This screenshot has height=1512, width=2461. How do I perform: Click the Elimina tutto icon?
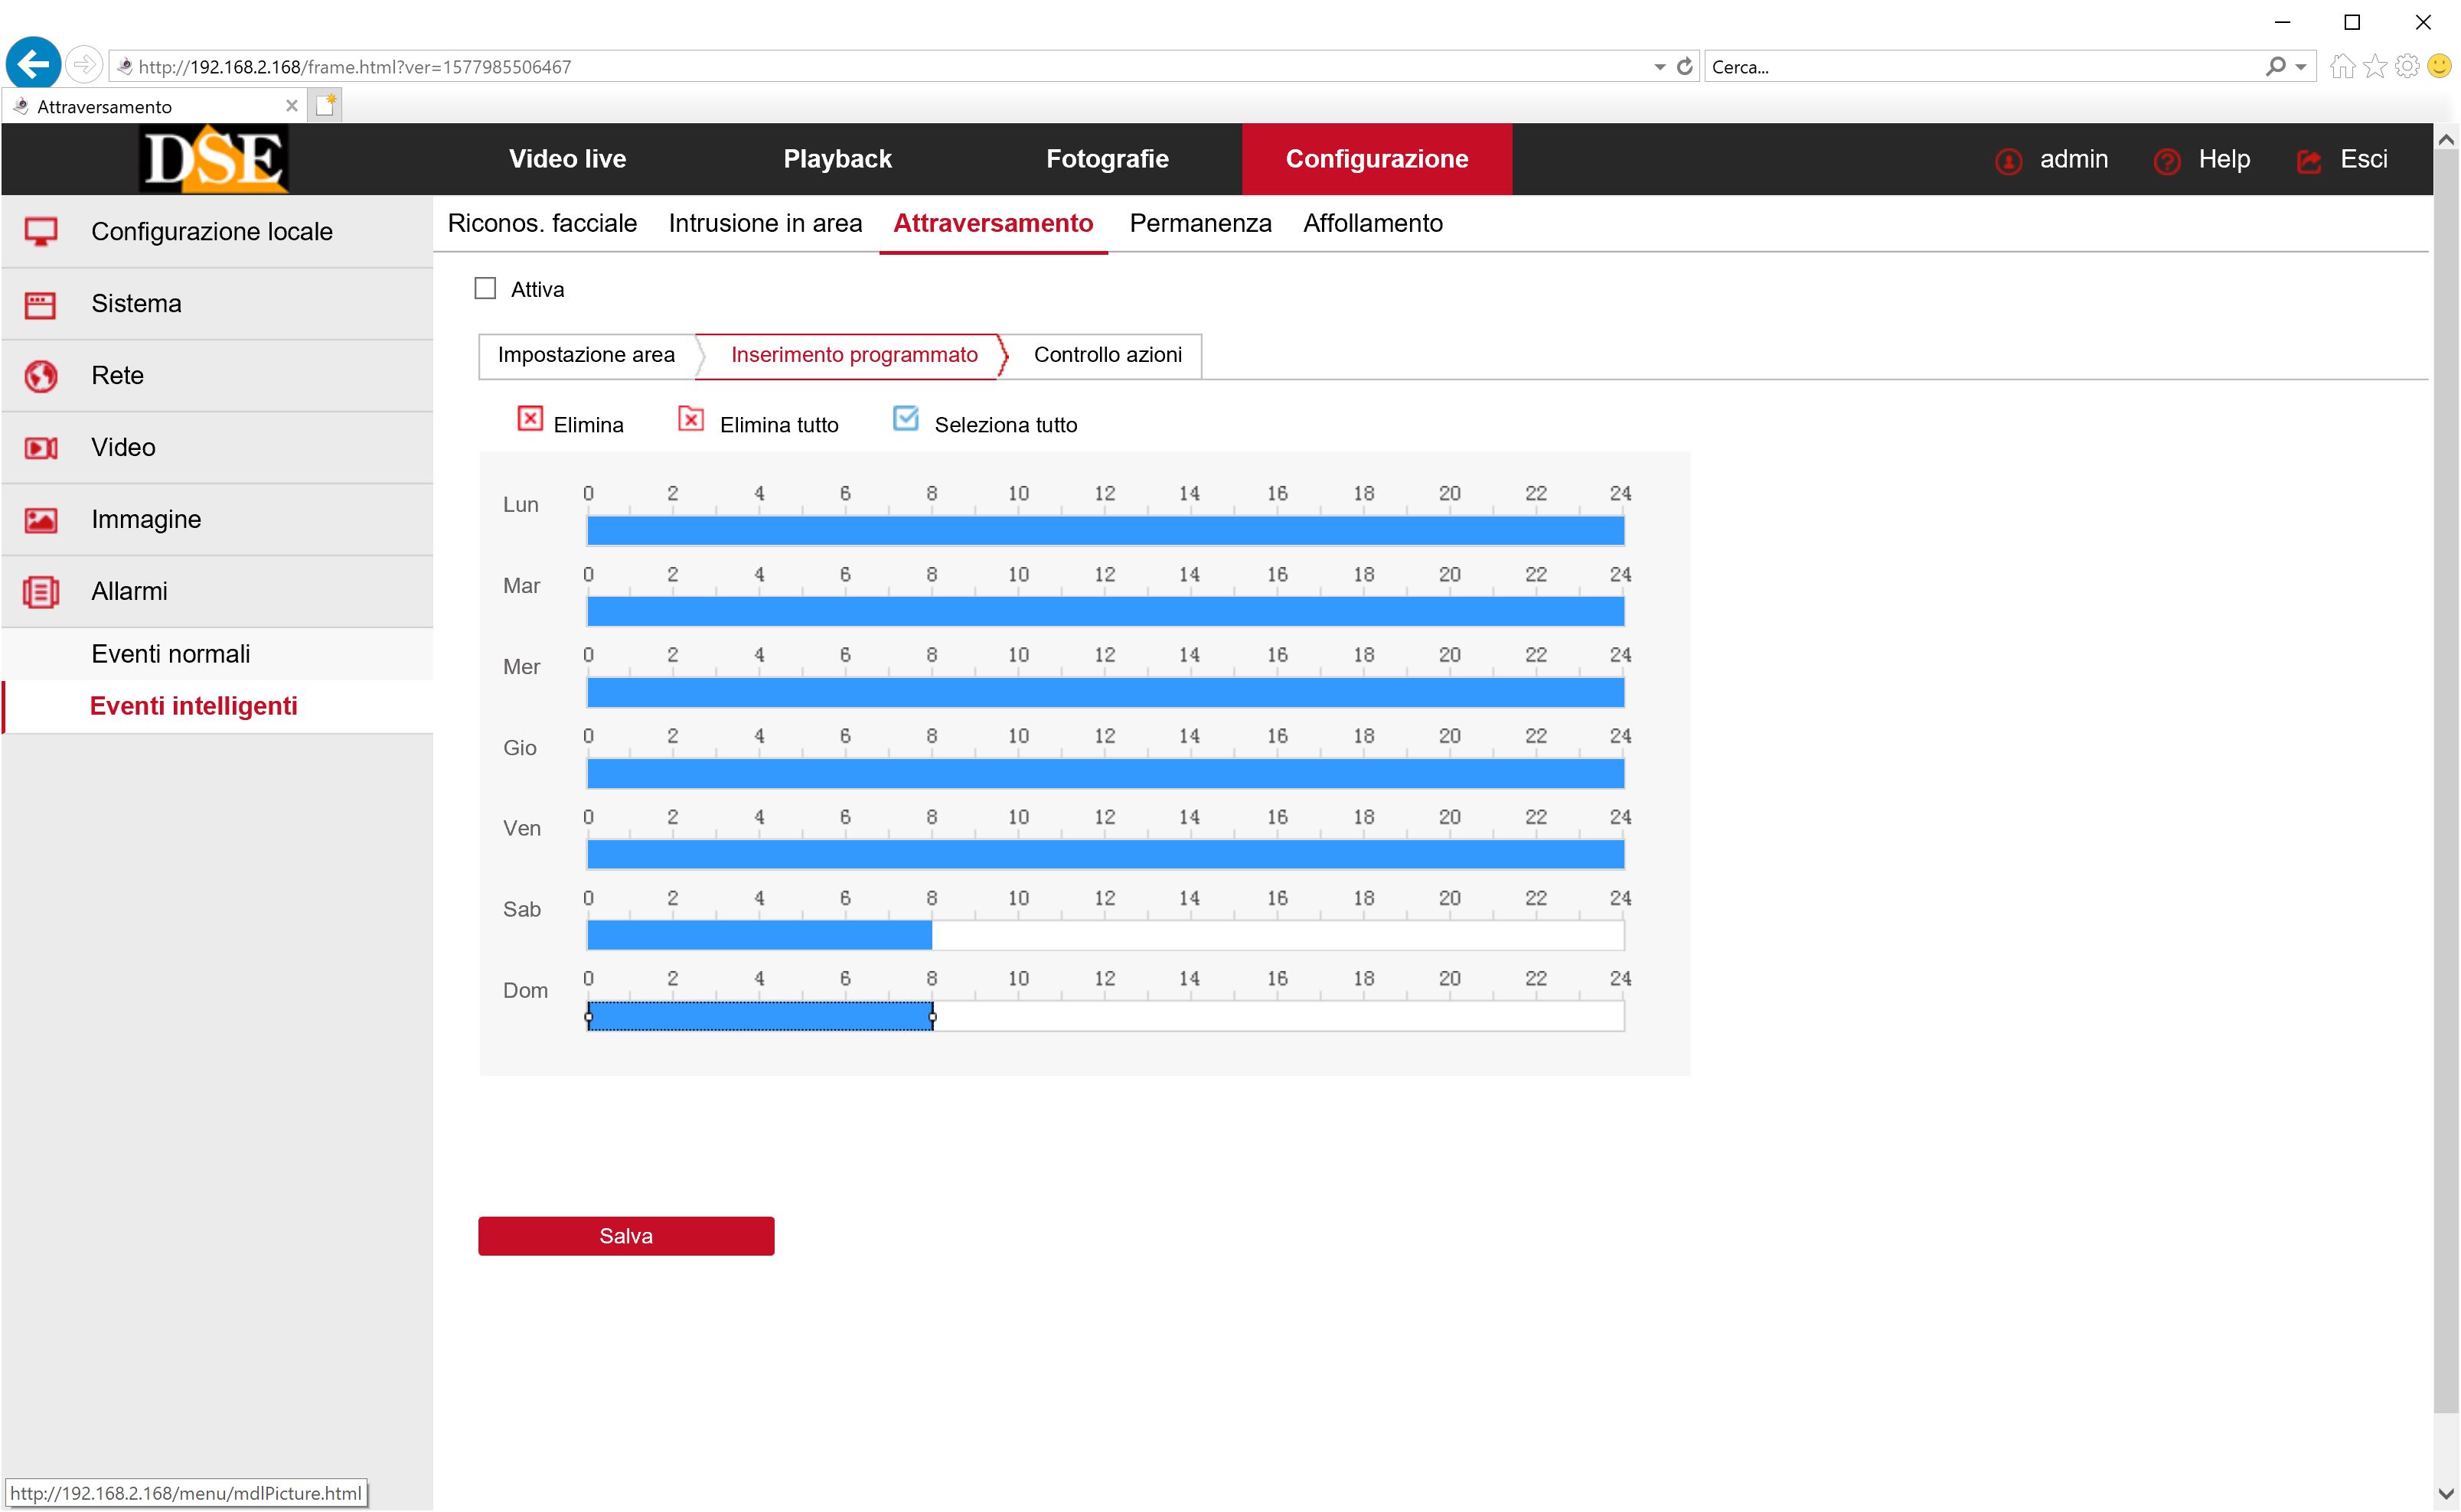tap(690, 419)
